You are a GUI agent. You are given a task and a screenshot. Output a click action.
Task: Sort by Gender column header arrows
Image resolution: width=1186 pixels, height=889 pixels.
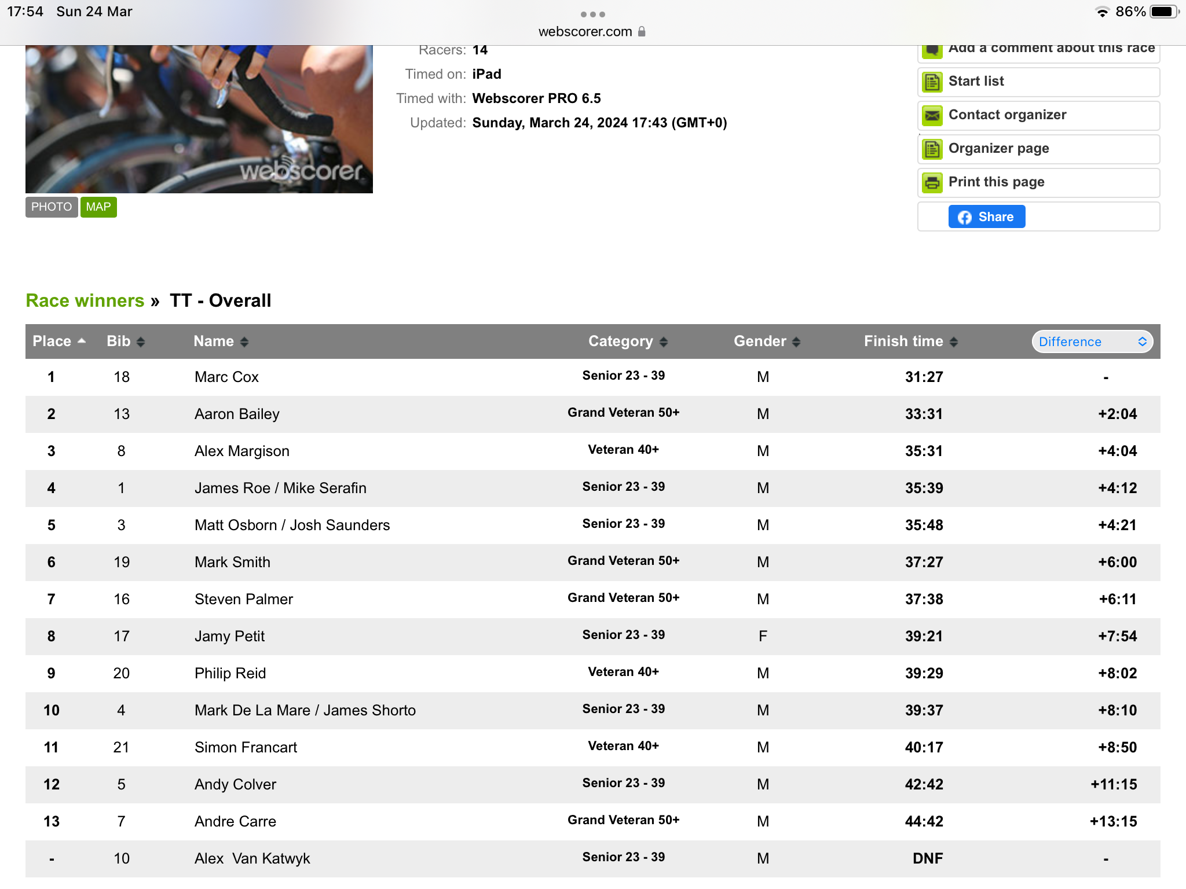click(796, 342)
